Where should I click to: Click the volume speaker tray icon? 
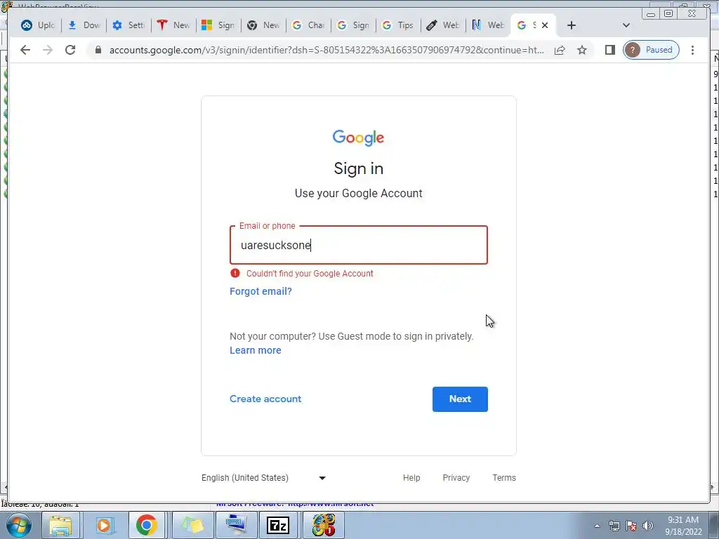(648, 526)
